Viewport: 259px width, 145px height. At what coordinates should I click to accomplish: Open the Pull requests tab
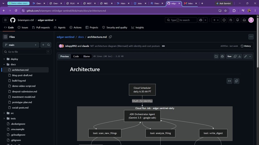coord(41,28)
